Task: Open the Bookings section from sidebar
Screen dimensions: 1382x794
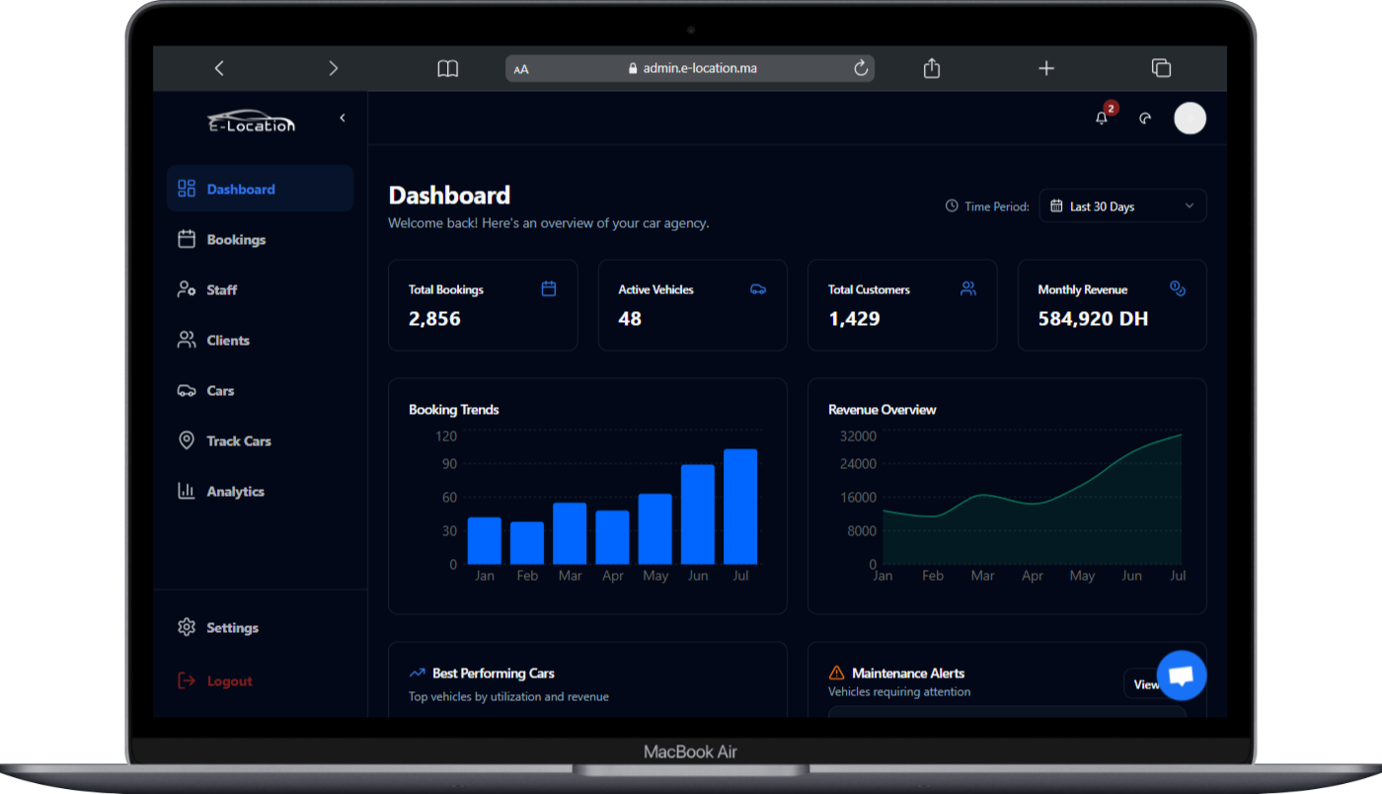Action: coord(237,239)
